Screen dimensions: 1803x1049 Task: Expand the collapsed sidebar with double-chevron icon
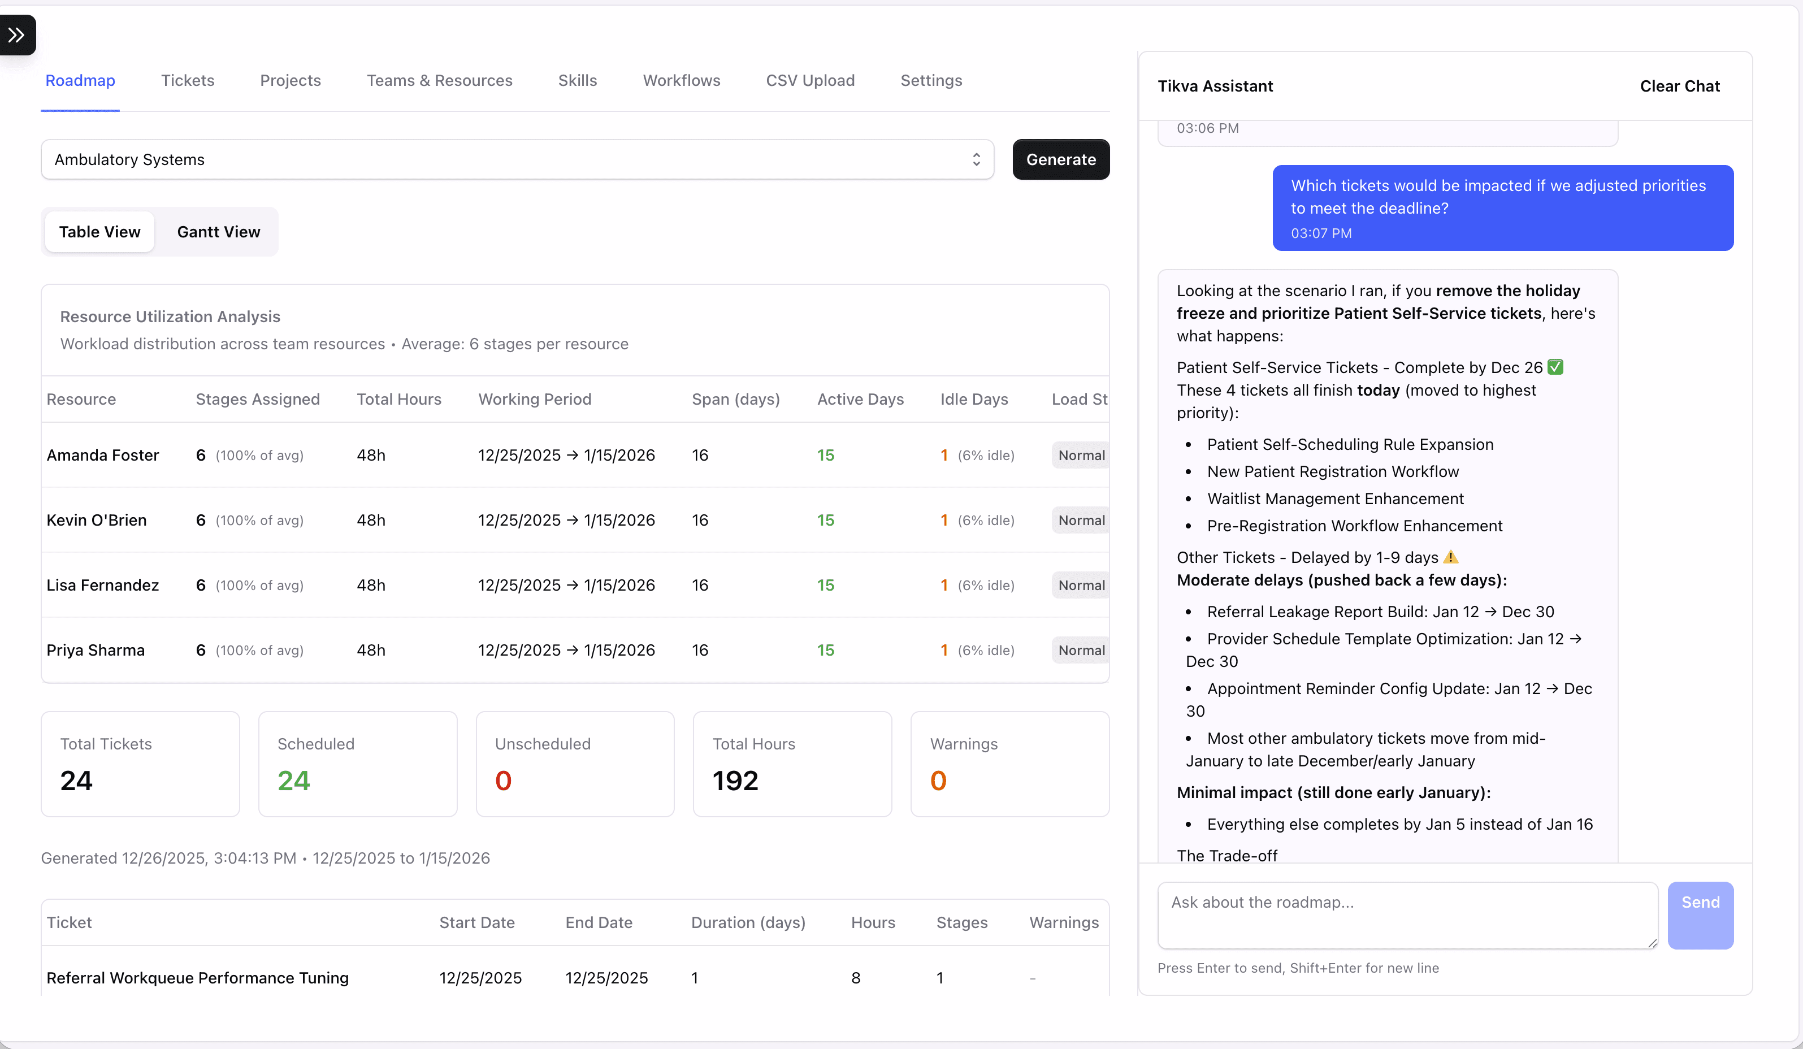click(17, 34)
